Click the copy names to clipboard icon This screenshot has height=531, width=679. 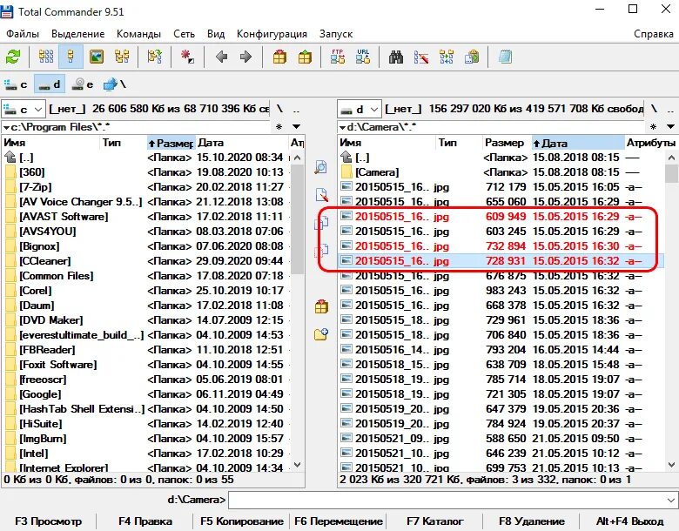tap(472, 57)
